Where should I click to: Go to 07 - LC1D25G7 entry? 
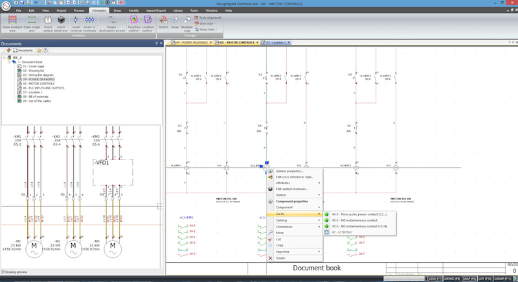click(x=359, y=233)
